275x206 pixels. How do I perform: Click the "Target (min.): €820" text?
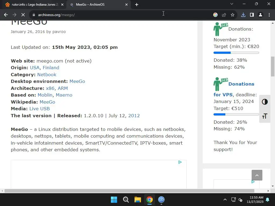click(x=236, y=47)
